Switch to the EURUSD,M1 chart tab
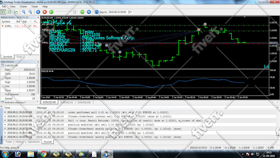This screenshot has height=158, width=280. 84,102
